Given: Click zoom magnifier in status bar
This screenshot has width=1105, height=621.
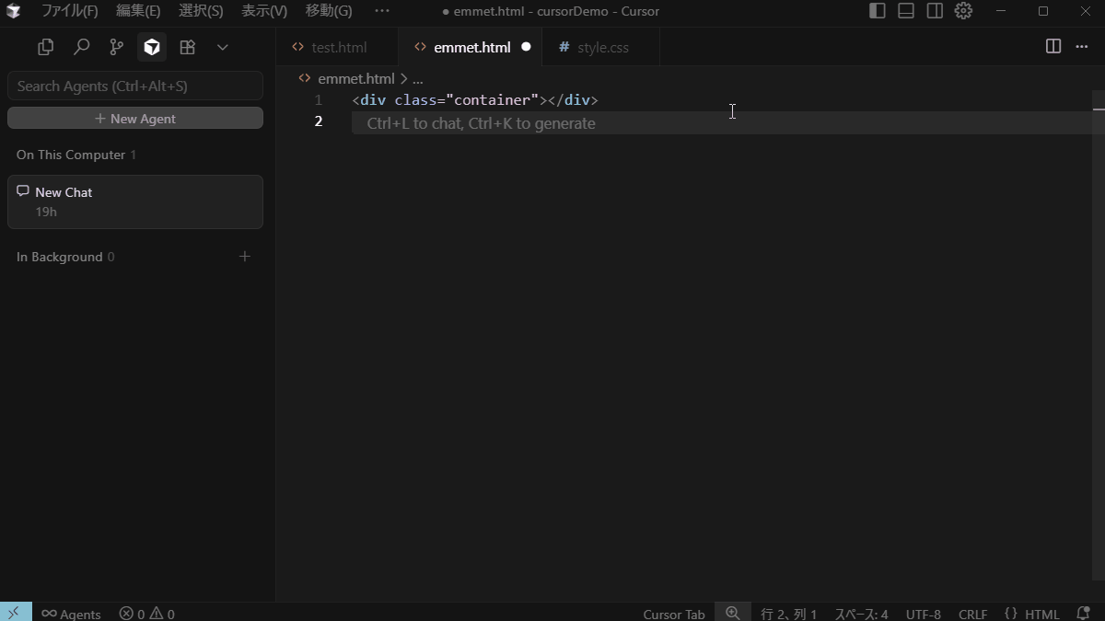Looking at the screenshot, I should pos(733,614).
